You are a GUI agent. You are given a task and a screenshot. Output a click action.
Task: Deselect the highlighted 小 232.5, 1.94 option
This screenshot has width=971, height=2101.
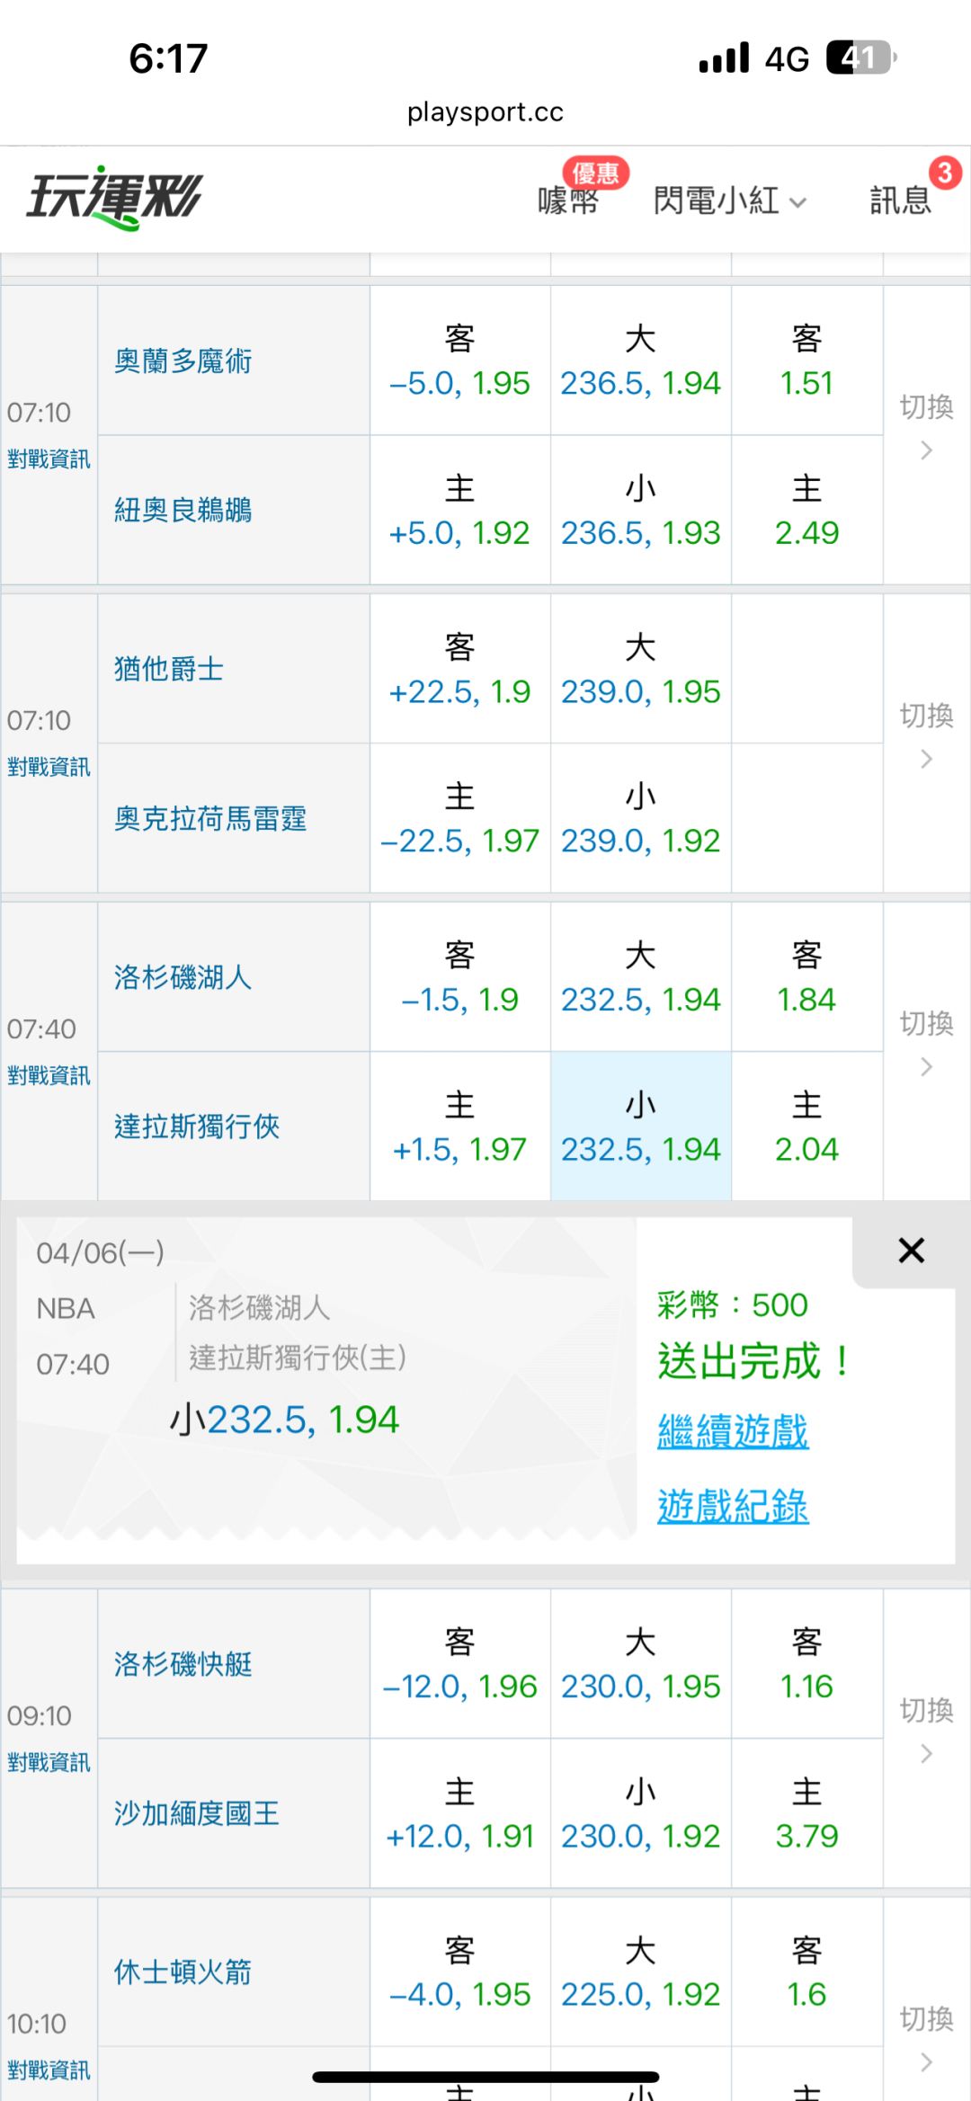click(640, 1127)
